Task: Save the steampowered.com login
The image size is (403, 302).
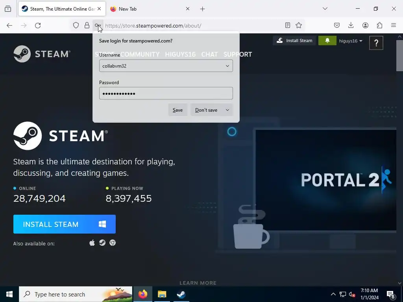Action: (177, 110)
